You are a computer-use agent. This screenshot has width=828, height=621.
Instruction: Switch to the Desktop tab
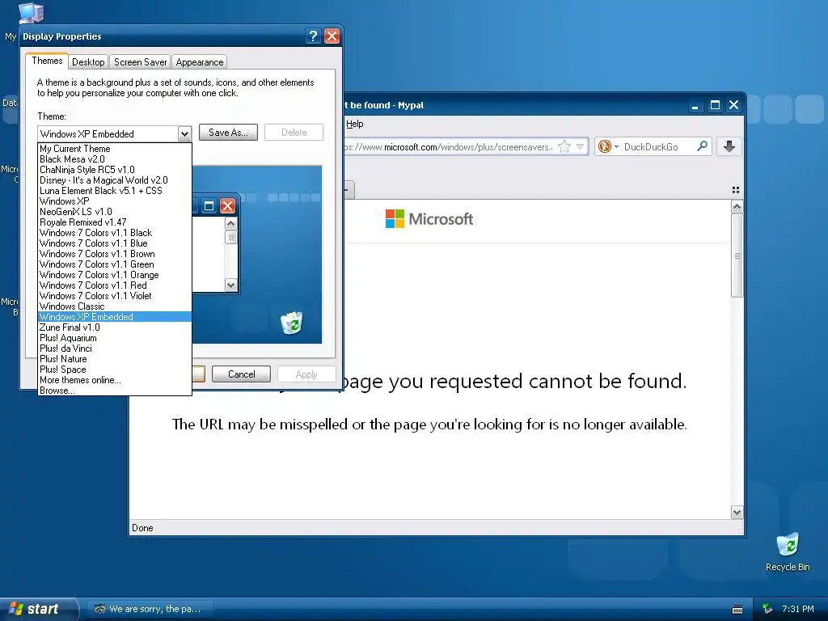pyautogui.click(x=88, y=61)
